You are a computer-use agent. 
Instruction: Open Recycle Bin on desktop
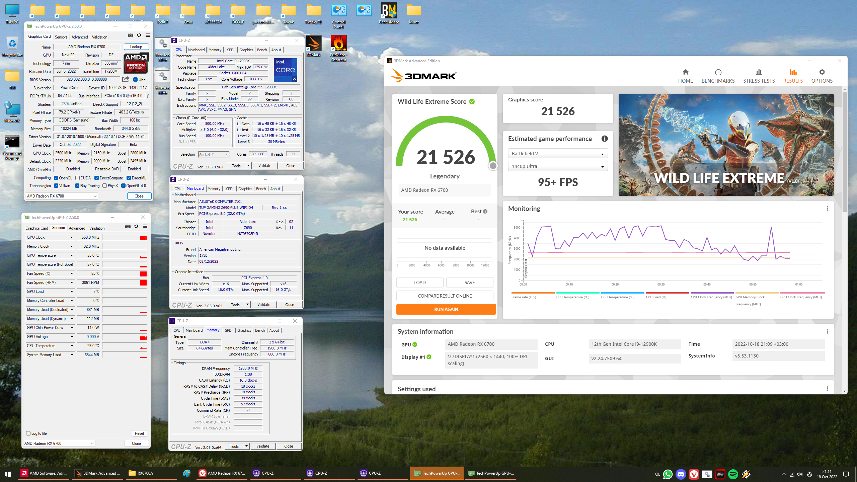[x=12, y=46]
